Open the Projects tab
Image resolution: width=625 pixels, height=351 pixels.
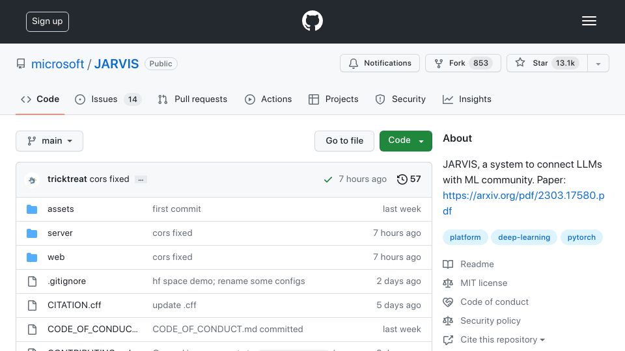click(x=333, y=99)
